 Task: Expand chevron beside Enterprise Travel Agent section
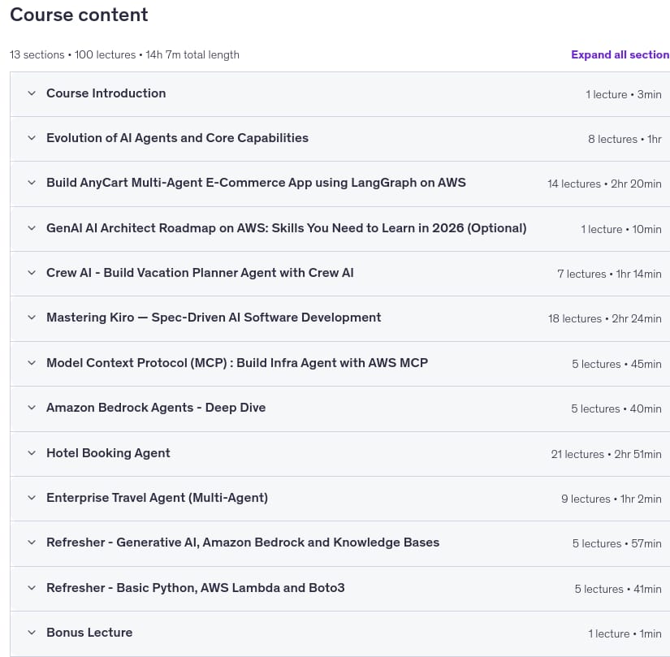click(32, 498)
